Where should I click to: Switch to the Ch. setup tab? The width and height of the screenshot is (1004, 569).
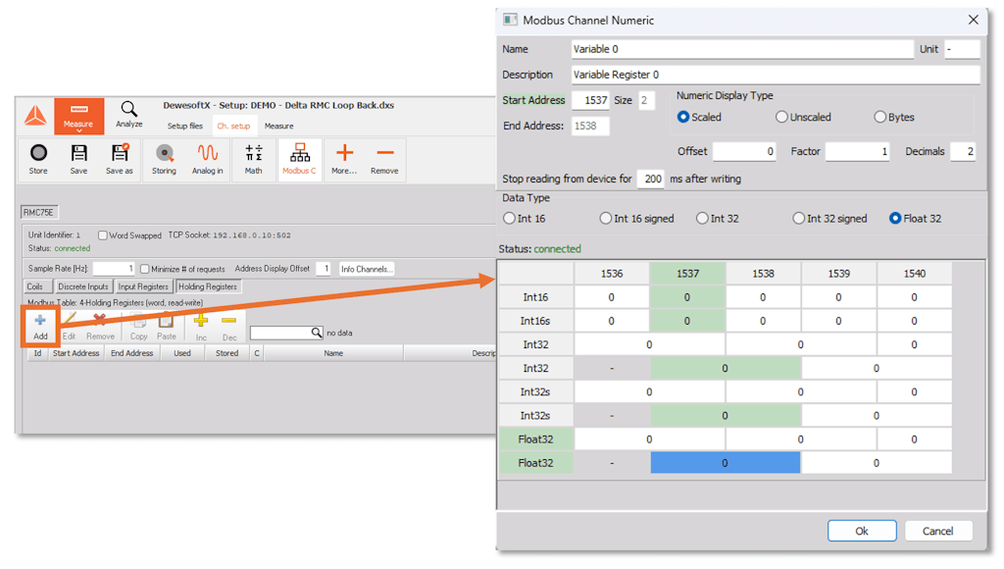click(233, 127)
